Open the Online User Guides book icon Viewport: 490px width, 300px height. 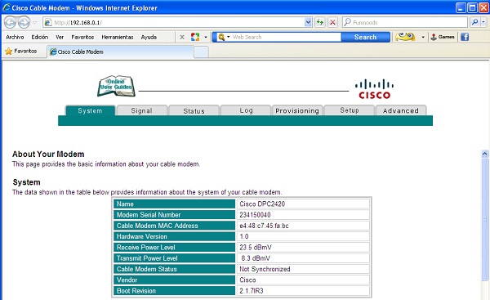(x=116, y=86)
